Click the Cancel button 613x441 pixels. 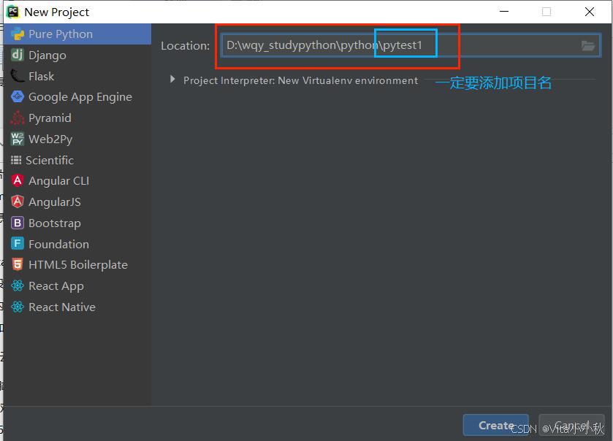click(571, 425)
